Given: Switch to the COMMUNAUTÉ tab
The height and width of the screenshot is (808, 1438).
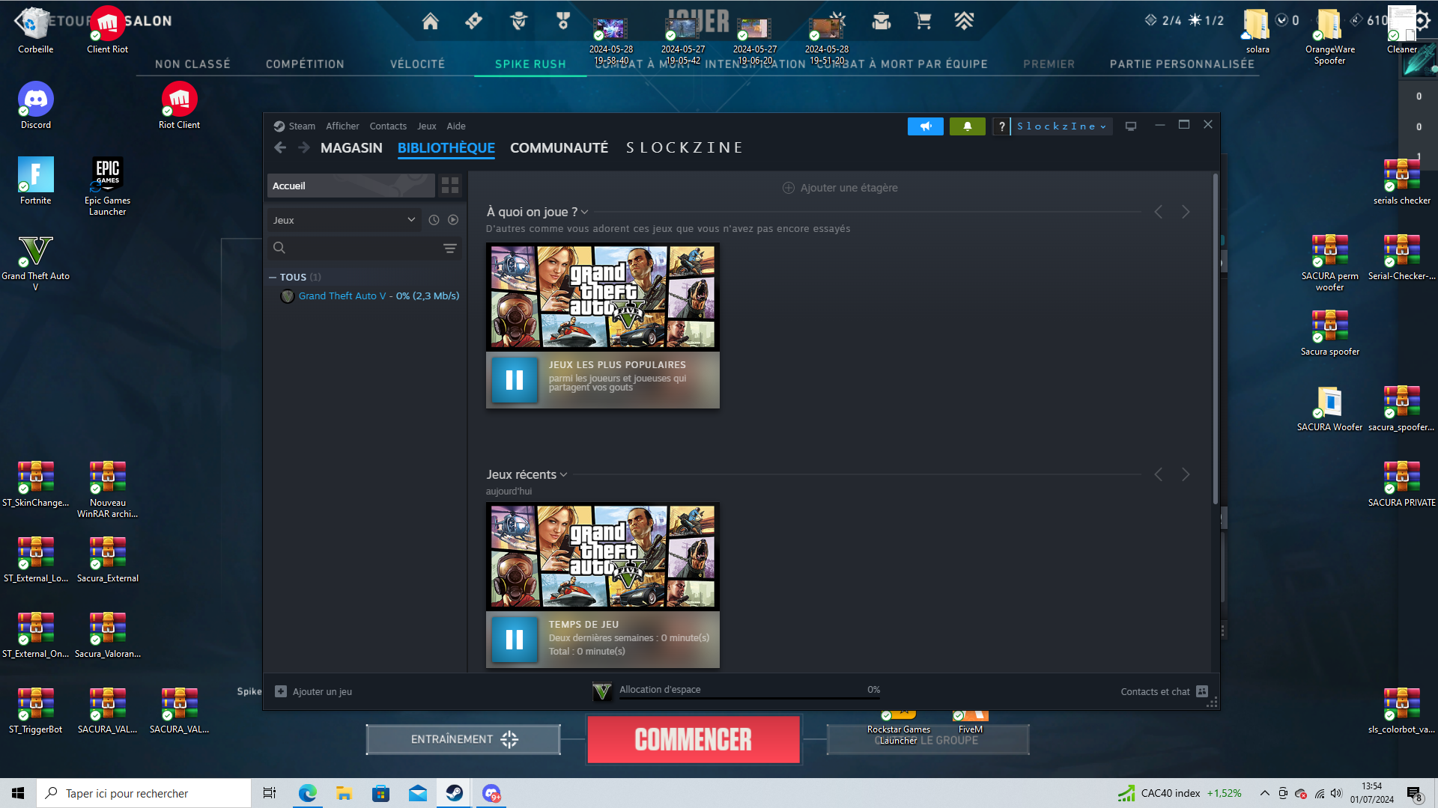Looking at the screenshot, I should click(559, 148).
